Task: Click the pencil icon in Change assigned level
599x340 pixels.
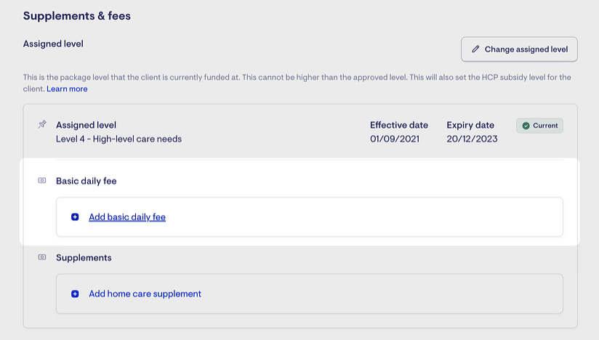Action: pyautogui.click(x=476, y=49)
